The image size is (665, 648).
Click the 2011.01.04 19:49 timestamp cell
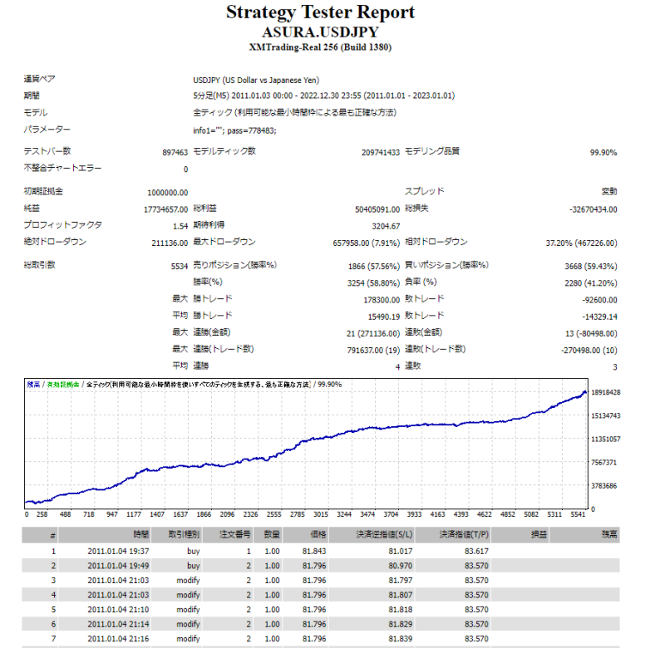pos(118,565)
